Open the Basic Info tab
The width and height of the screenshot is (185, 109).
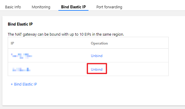13,7
